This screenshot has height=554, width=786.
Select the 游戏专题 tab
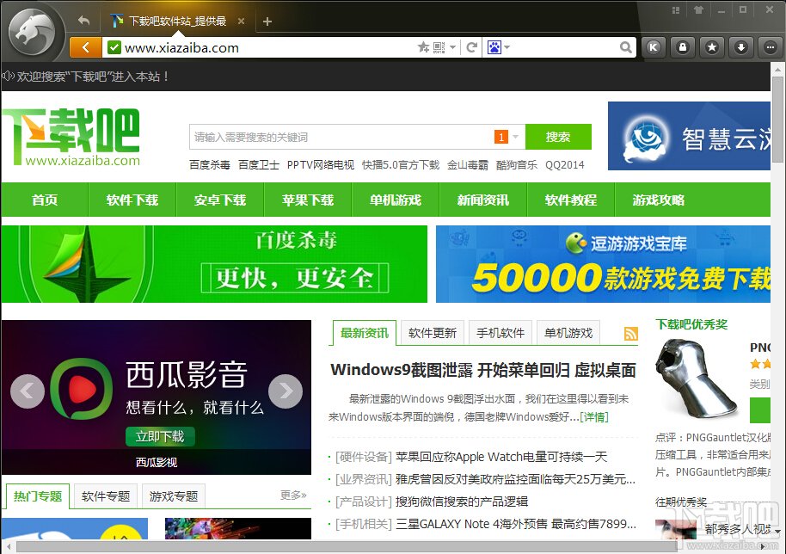[x=174, y=496]
